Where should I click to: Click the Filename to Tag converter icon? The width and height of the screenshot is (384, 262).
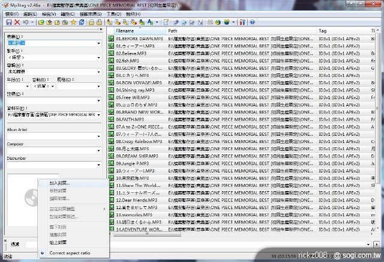[118, 22]
